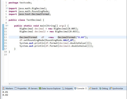This screenshot has width=127, height=99.
Task: Click the Markers tab icon
Action: 4,88
